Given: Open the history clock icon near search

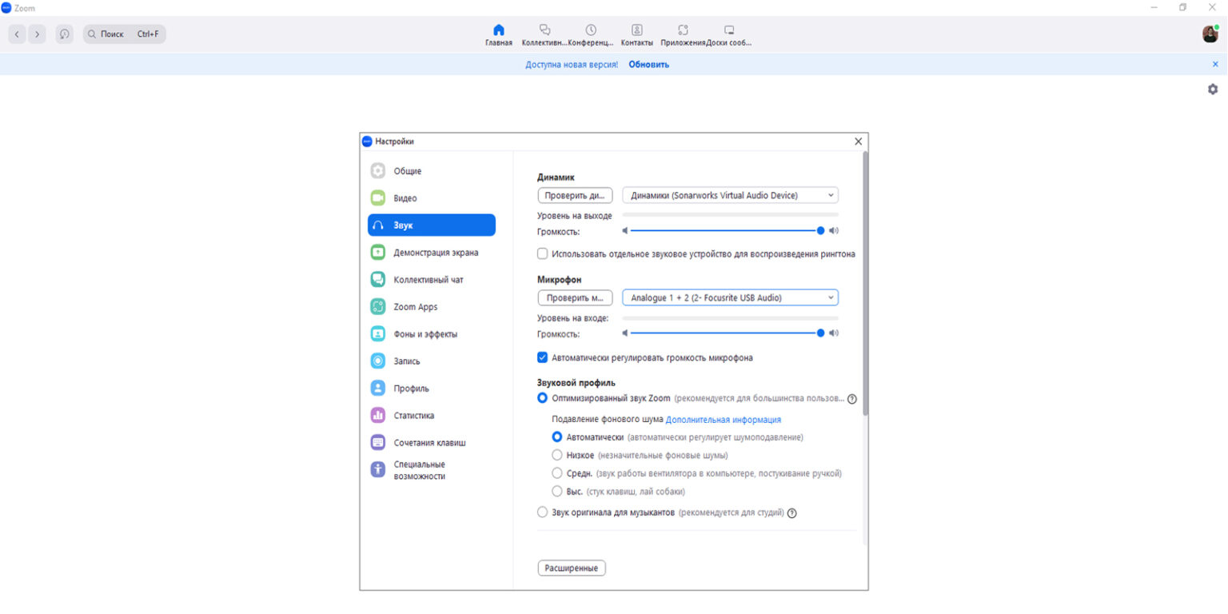Looking at the screenshot, I should (65, 34).
